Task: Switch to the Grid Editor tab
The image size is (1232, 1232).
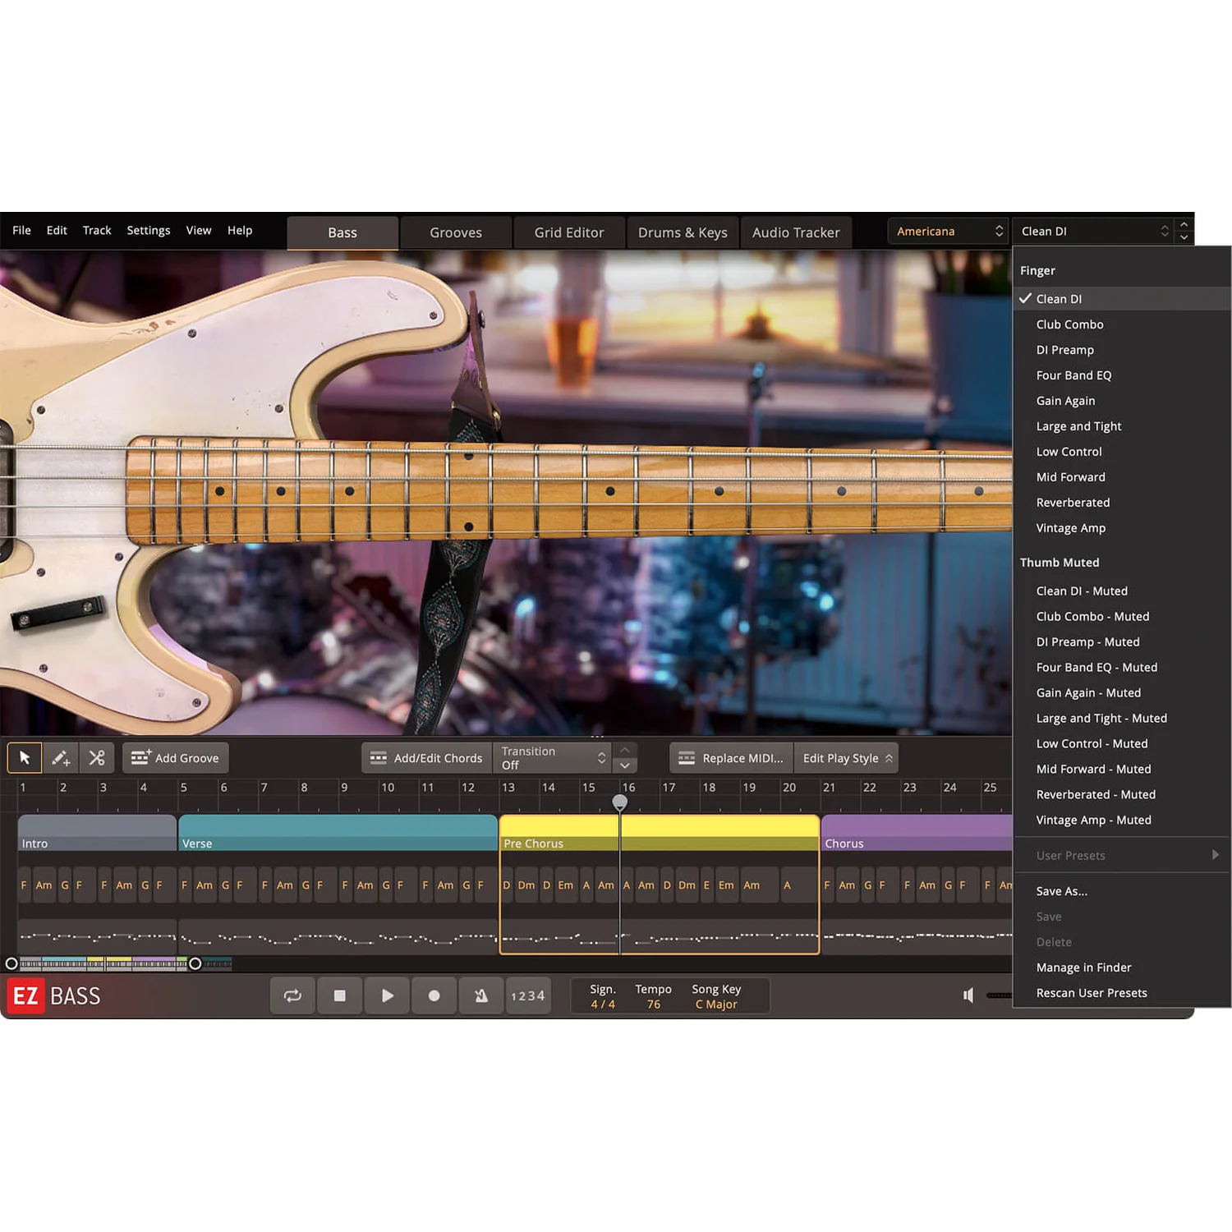Action: [x=569, y=232]
